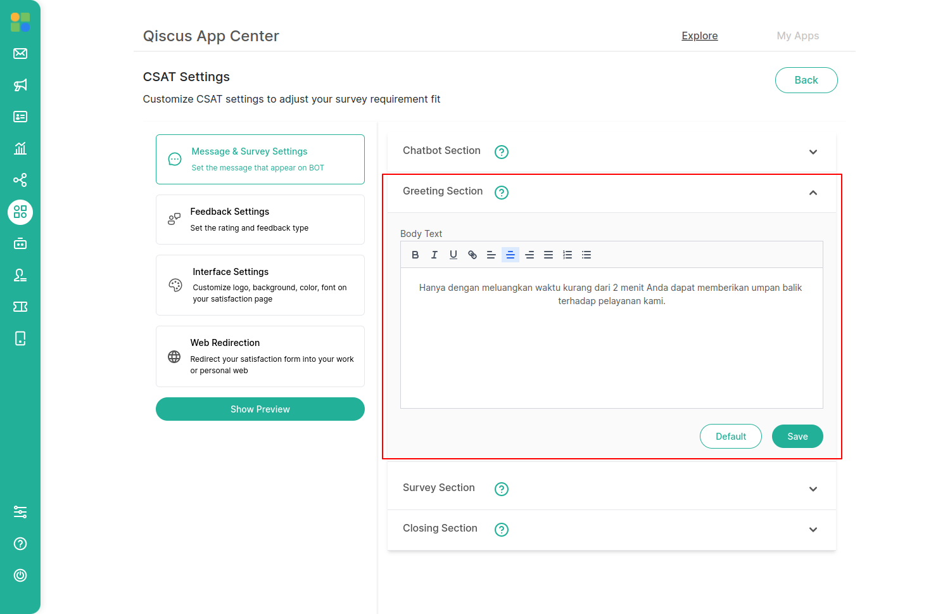Click the power logout icon in sidebar

20,575
